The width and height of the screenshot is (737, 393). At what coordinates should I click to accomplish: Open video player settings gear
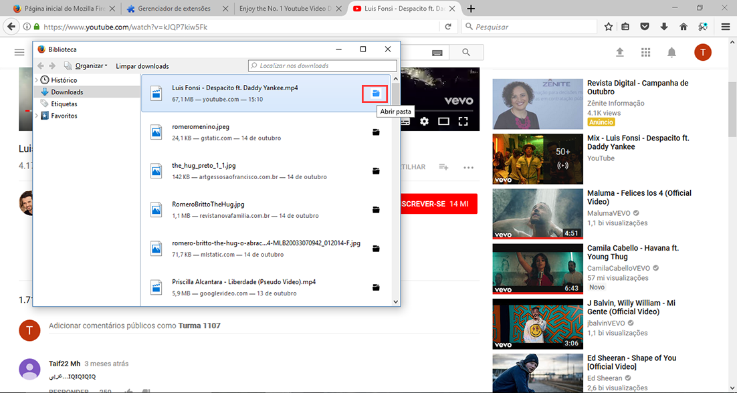425,122
